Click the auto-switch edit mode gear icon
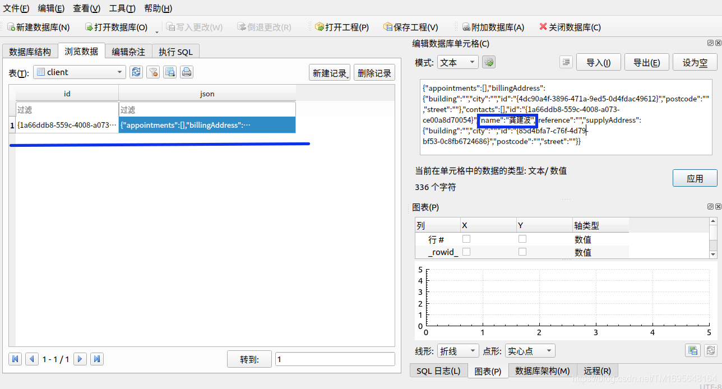The image size is (722, 389). pyautogui.click(x=489, y=62)
